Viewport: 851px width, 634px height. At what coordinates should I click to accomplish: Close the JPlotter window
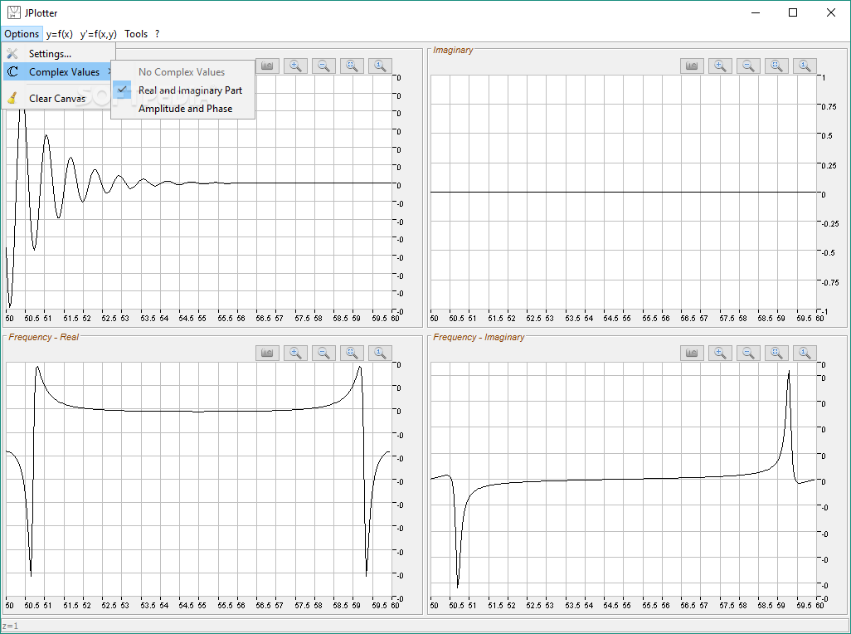pyautogui.click(x=831, y=12)
